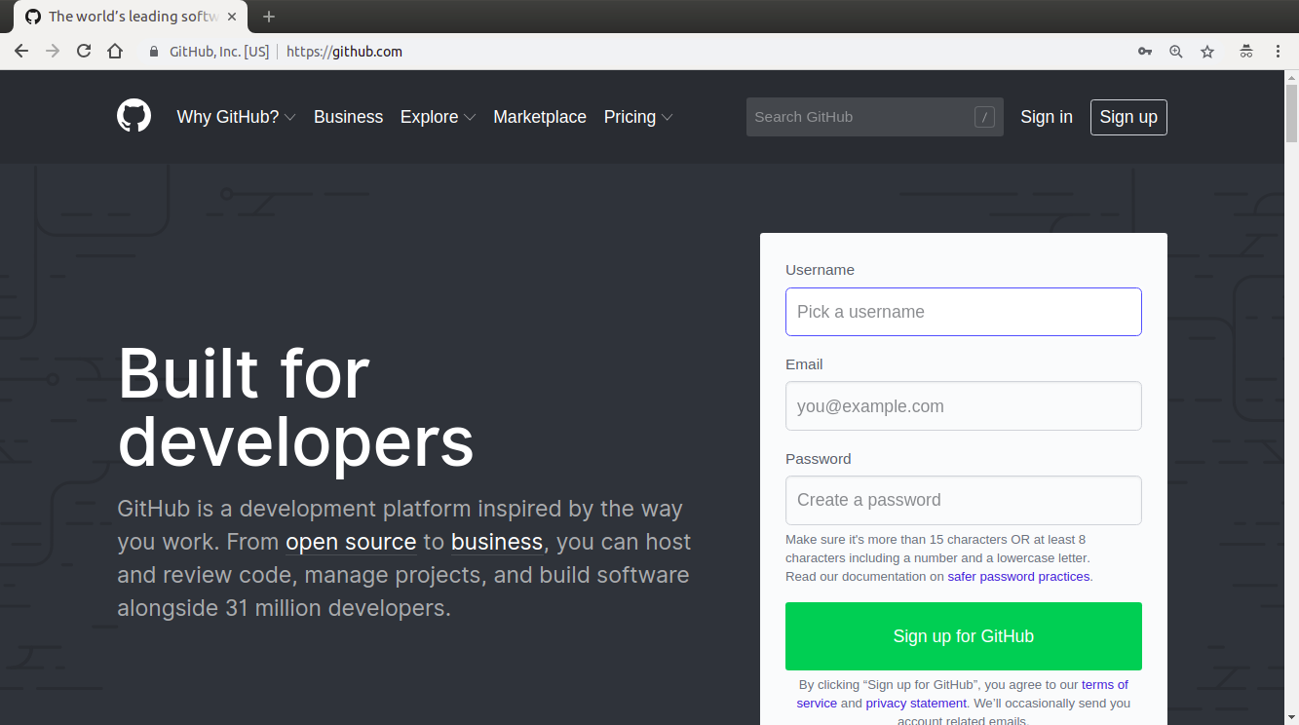The image size is (1299, 725).
Task: Click the Username input field
Action: coord(964,312)
